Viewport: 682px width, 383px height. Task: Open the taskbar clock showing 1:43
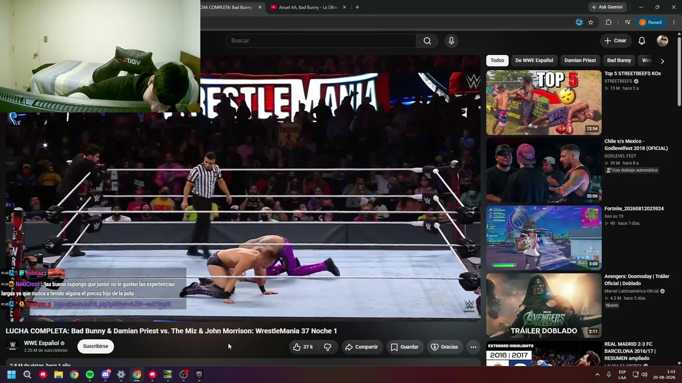coord(664,374)
